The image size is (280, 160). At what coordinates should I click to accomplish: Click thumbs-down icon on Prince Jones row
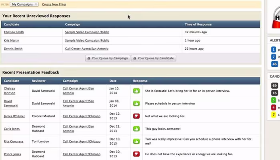136,154
